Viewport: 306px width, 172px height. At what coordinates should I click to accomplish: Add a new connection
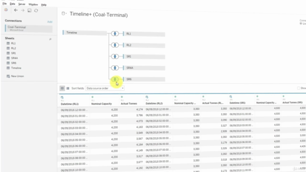coord(50,21)
